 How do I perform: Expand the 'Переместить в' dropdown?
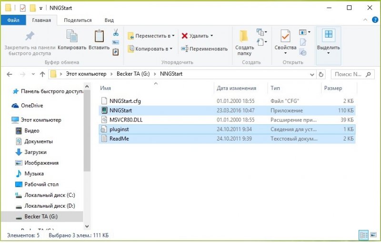pyautogui.click(x=173, y=36)
